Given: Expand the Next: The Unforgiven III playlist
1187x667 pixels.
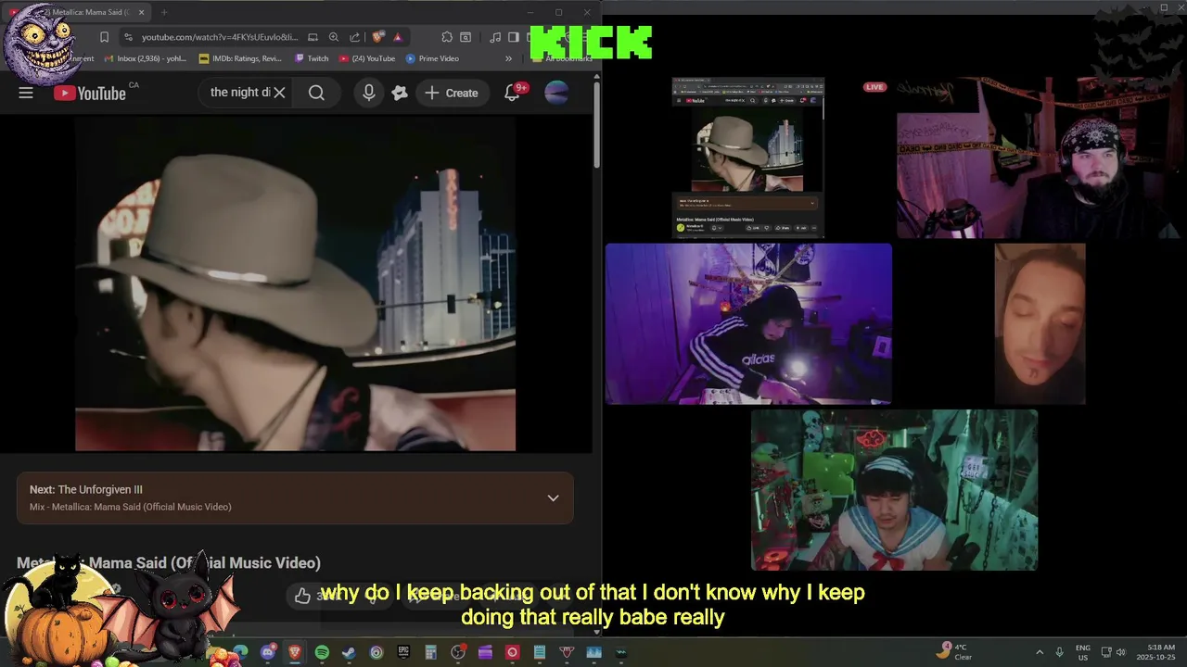Looking at the screenshot, I should click(553, 498).
